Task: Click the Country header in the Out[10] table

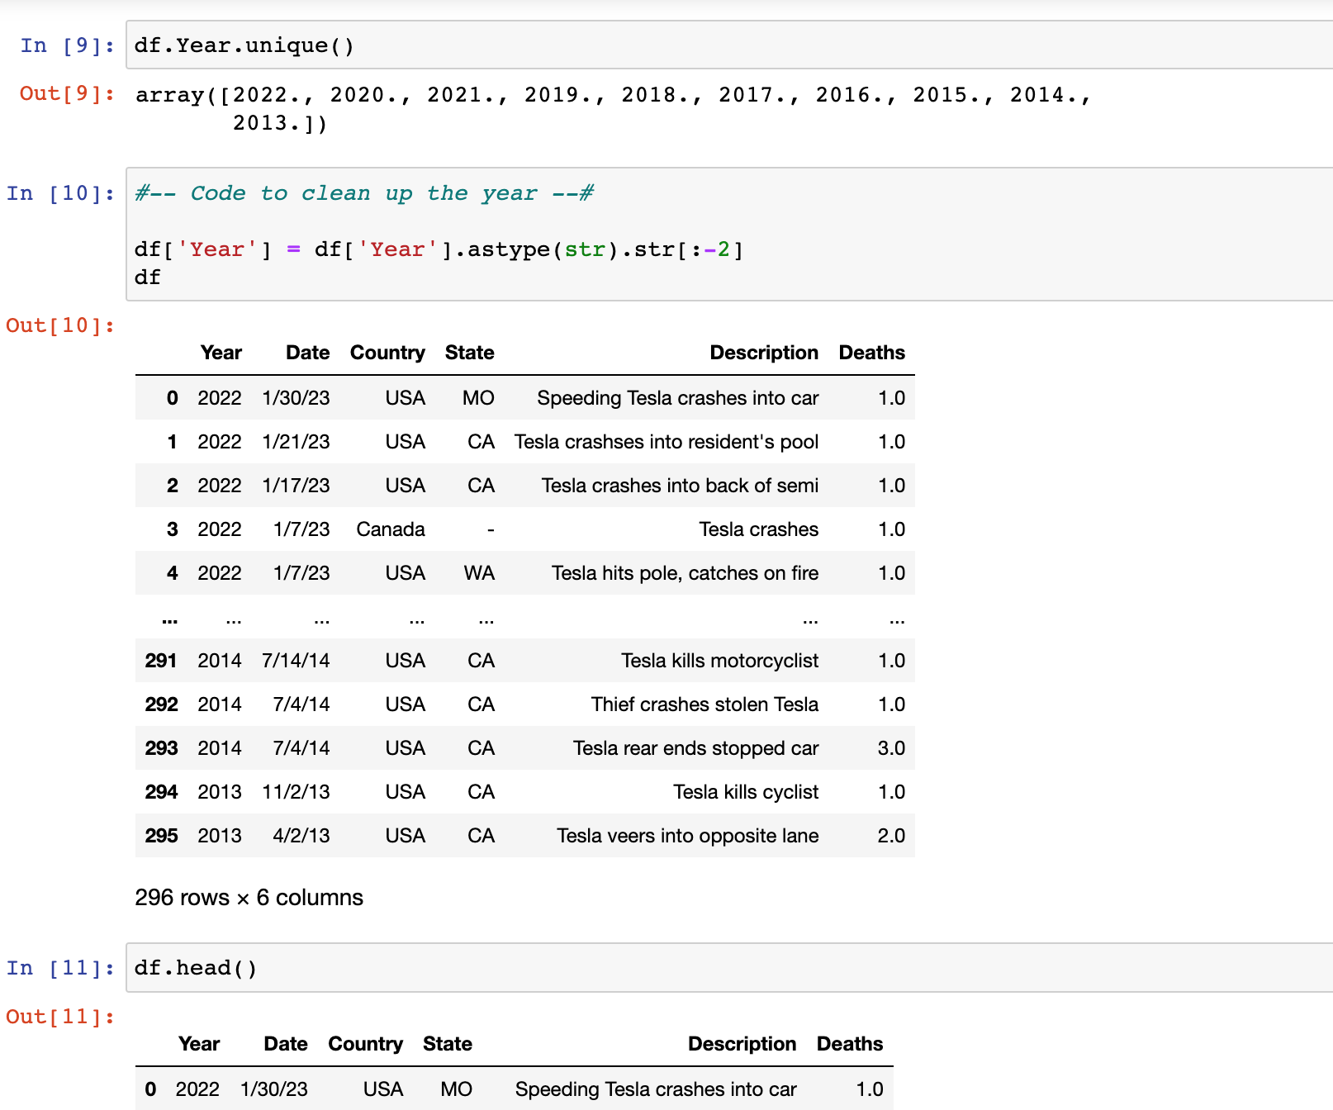Action: pyautogui.click(x=387, y=353)
